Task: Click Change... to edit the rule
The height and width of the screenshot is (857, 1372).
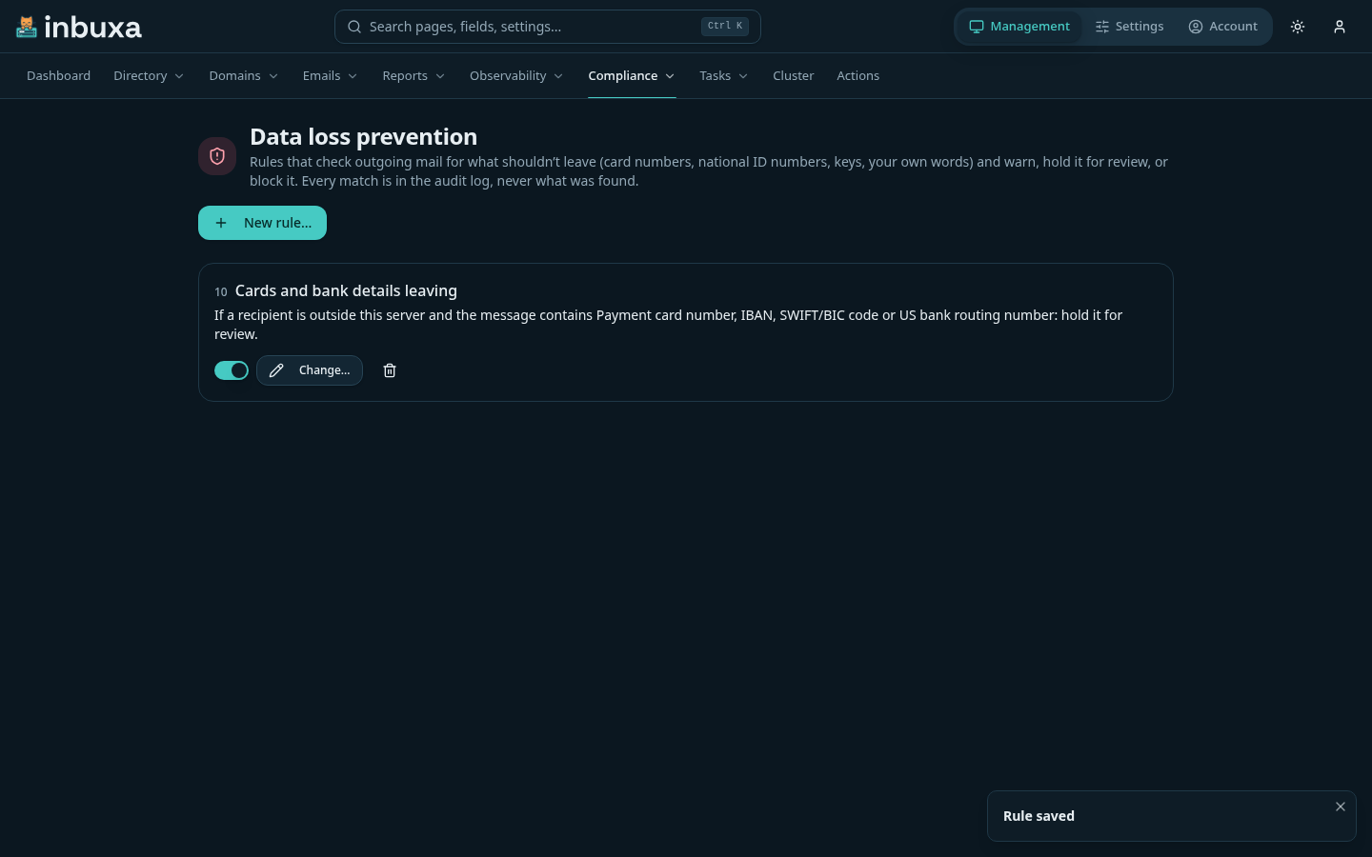Action: [x=310, y=370]
